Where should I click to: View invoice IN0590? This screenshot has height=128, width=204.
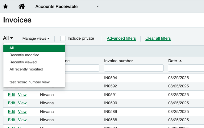(x=22, y=103)
